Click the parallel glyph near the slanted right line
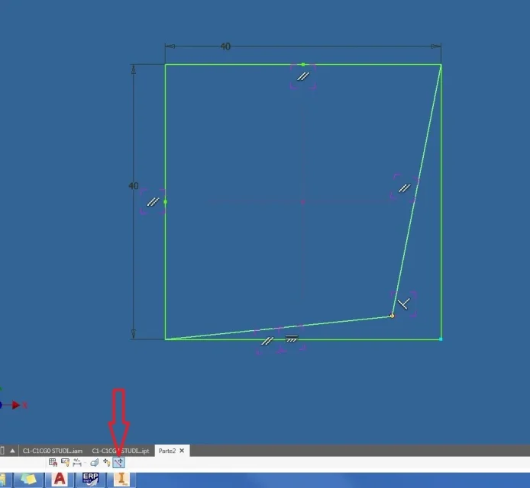Image resolution: width=530 pixels, height=488 pixels. point(404,188)
